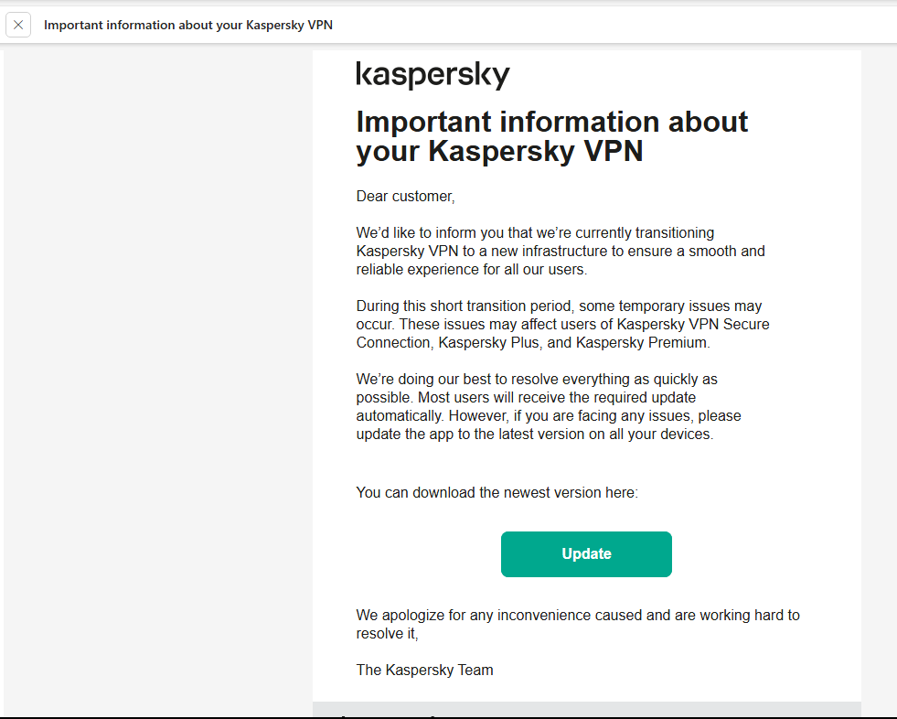Screen dimensions: 897x719
Task: Click the Kaspersky logo
Action: coord(432,75)
